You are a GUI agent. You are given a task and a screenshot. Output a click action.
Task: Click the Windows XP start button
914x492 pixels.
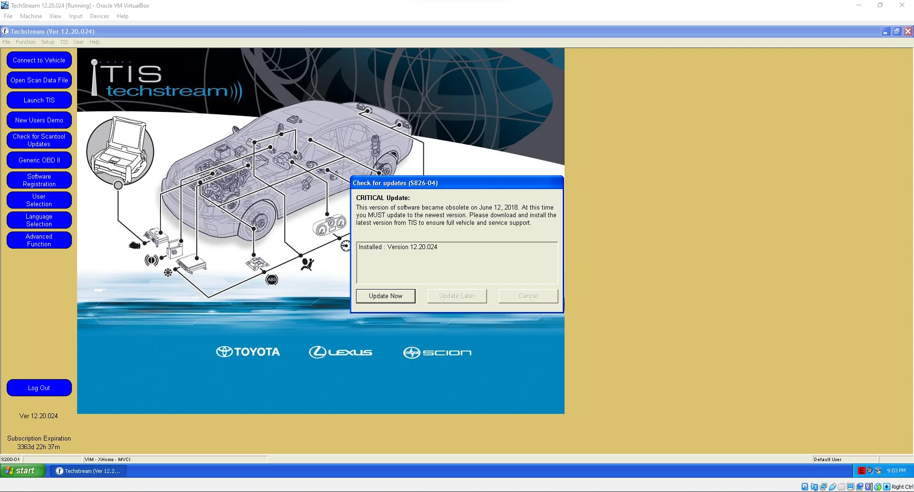pyautogui.click(x=23, y=471)
